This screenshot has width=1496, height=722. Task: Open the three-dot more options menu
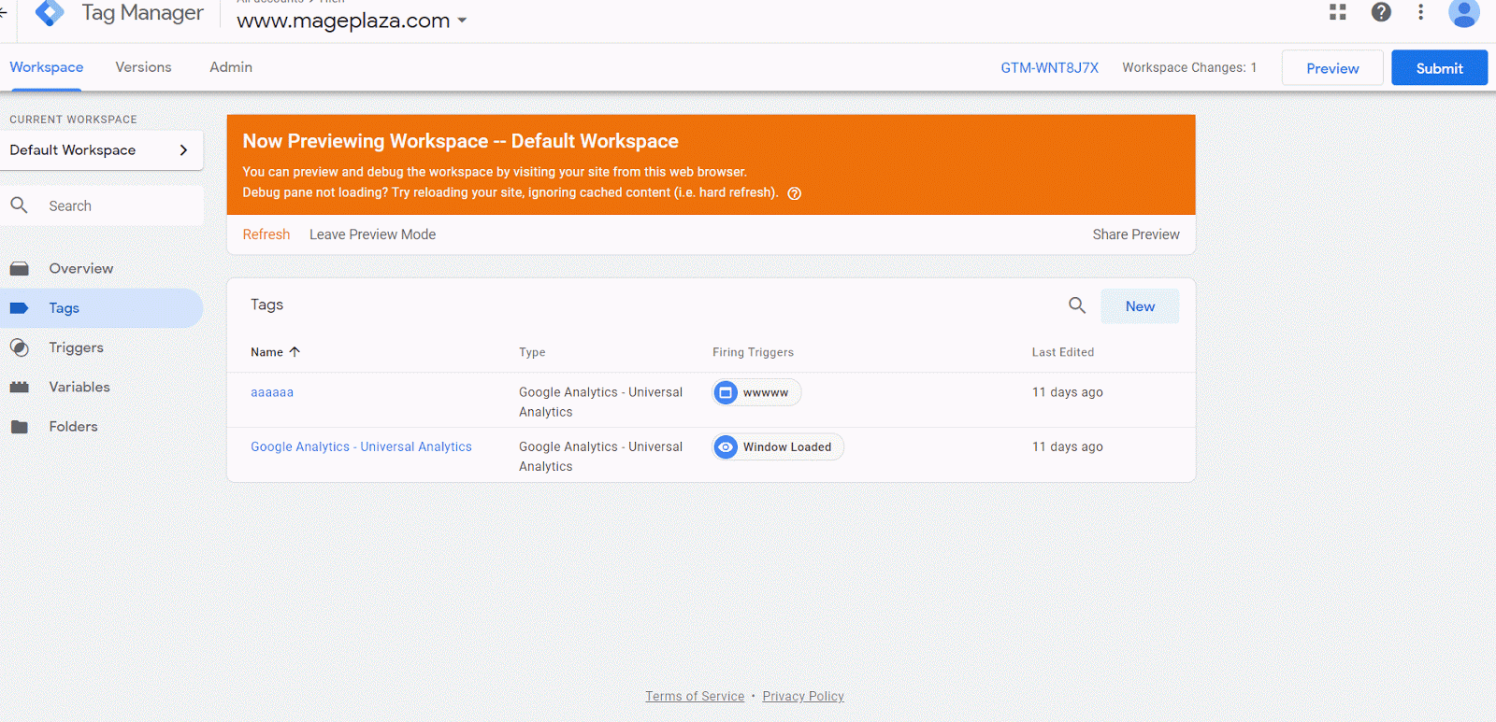(1420, 12)
